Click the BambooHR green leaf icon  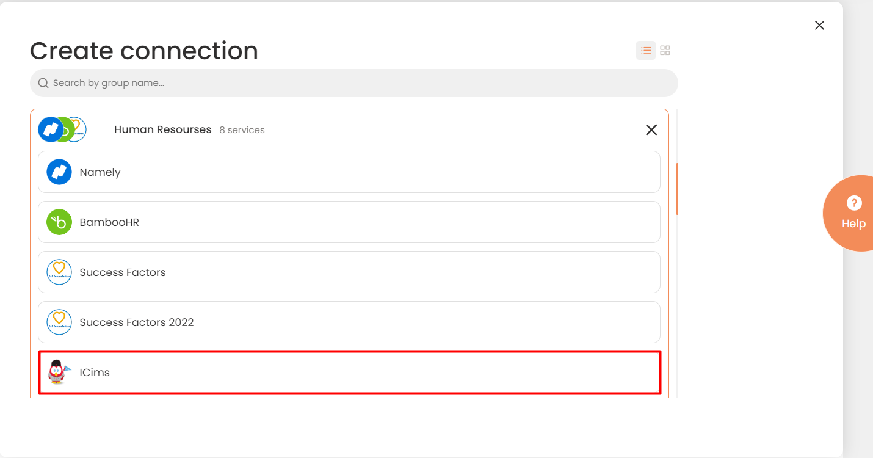[59, 222]
